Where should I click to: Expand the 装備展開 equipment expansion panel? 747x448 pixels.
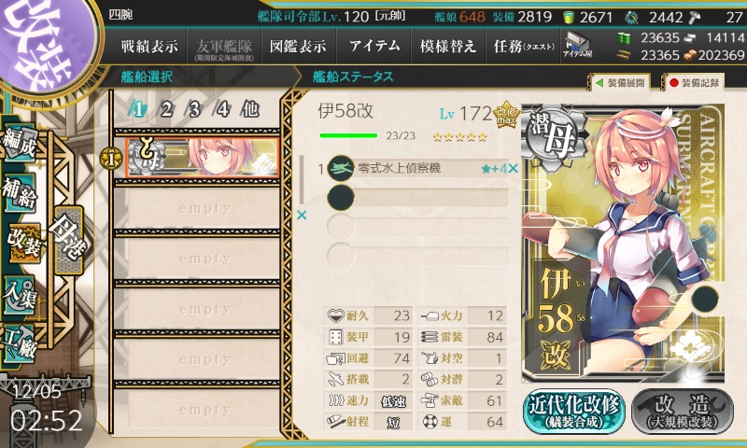pyautogui.click(x=620, y=83)
